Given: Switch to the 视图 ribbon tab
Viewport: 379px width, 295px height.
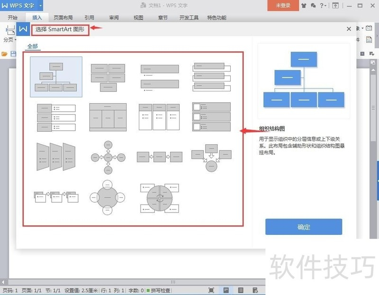Looking at the screenshot, I should tap(139, 18).
